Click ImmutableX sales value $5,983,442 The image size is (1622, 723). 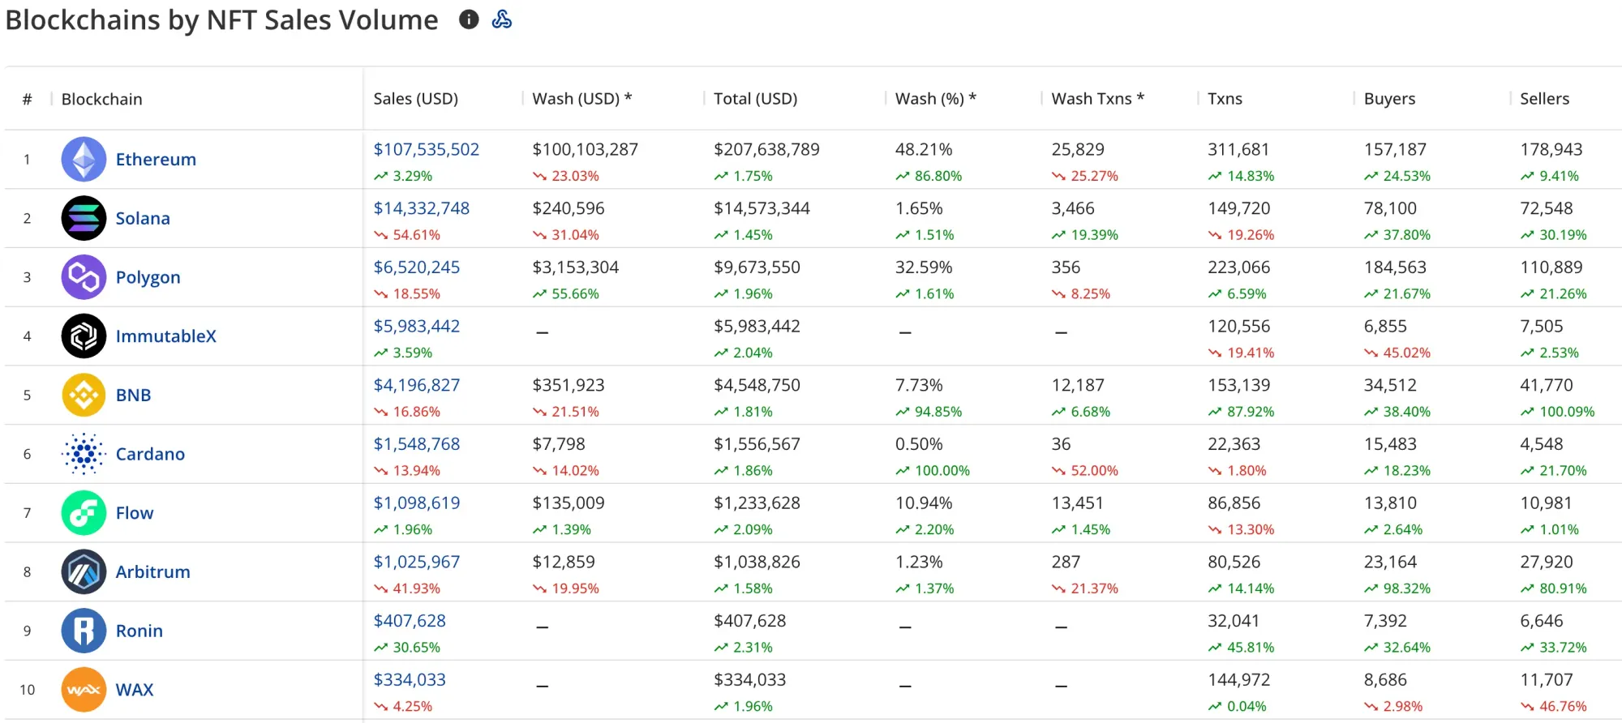[x=416, y=326]
